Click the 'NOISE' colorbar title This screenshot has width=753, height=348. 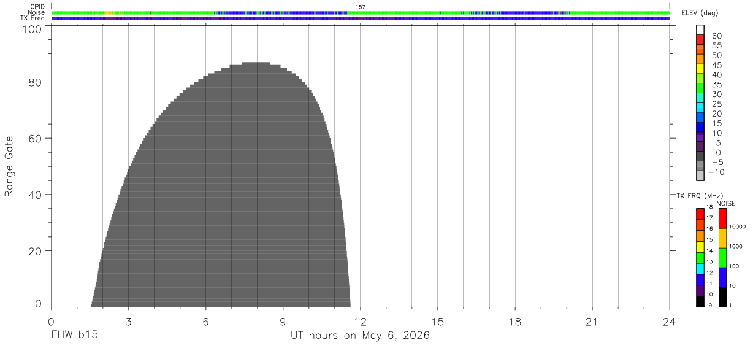click(x=725, y=203)
